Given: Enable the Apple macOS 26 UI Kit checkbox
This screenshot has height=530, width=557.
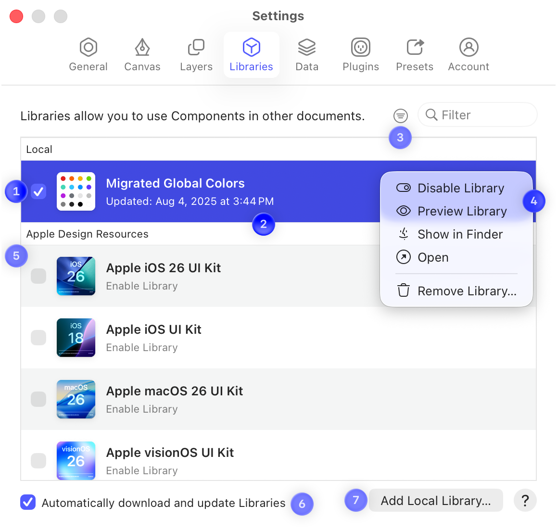Looking at the screenshot, I should pyautogui.click(x=38, y=399).
